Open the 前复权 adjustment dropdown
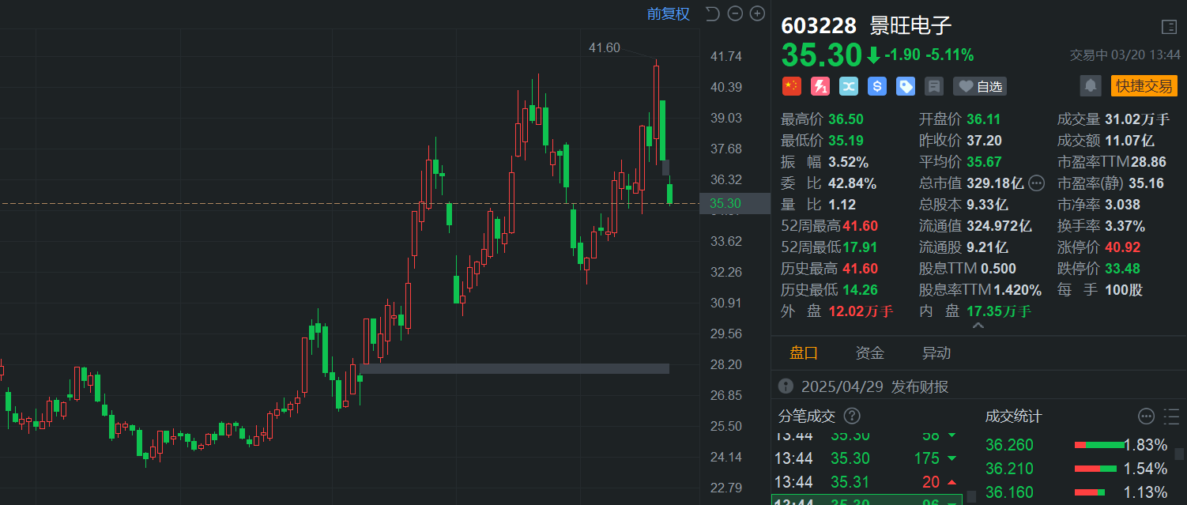This screenshot has width=1187, height=505. click(668, 13)
